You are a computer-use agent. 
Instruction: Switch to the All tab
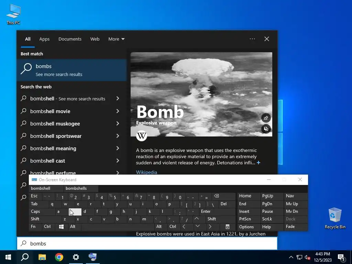point(28,39)
